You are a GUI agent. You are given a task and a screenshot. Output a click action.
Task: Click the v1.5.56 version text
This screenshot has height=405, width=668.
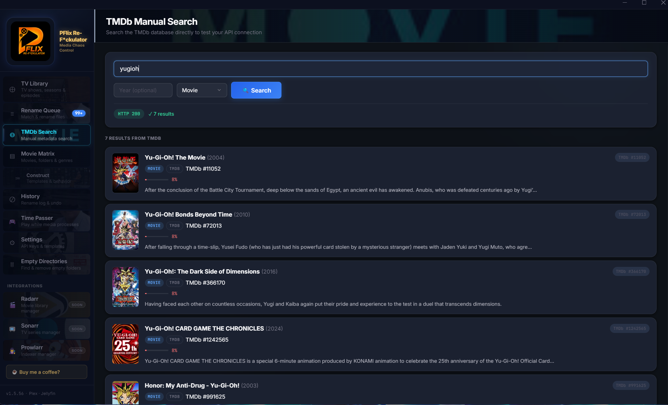pos(15,394)
